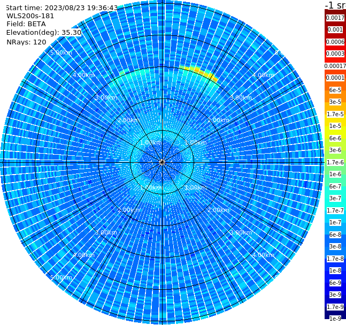Click the Start time 2023/08/23 19:36:43 text

(62, 7)
